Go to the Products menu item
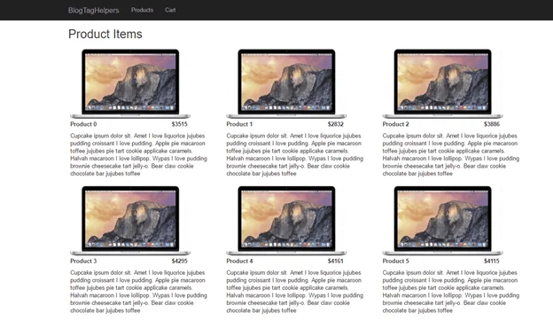Screen dimensions: 553x320 coord(142,10)
